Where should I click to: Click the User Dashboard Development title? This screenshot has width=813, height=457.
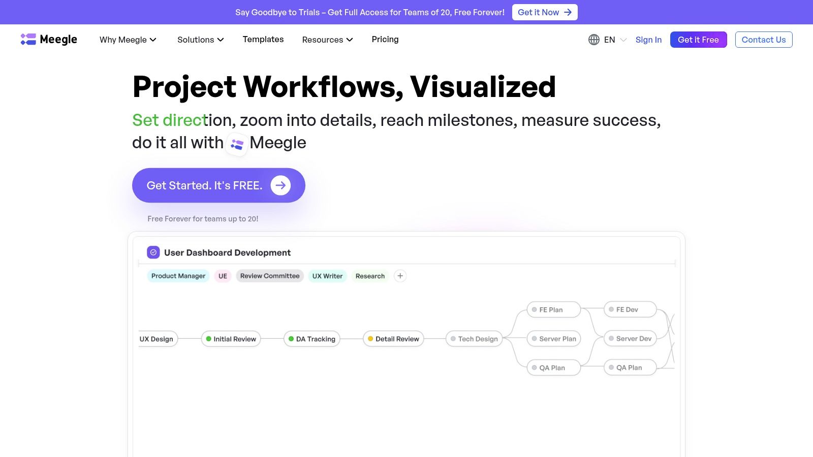(x=227, y=252)
